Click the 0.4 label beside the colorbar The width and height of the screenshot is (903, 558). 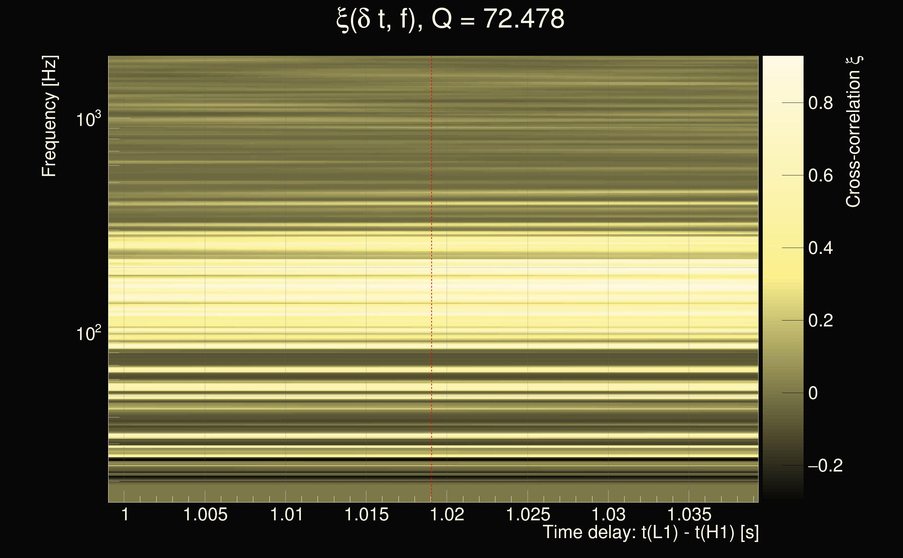click(x=820, y=248)
